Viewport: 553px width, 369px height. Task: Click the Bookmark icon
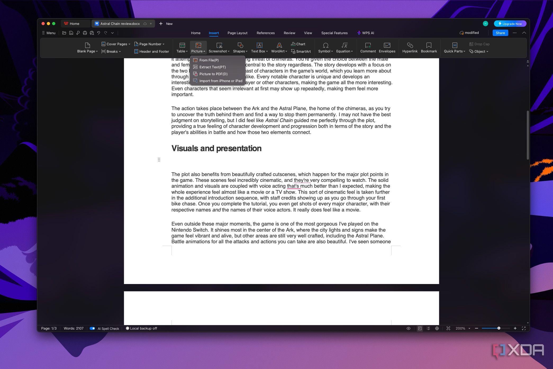[x=429, y=45]
